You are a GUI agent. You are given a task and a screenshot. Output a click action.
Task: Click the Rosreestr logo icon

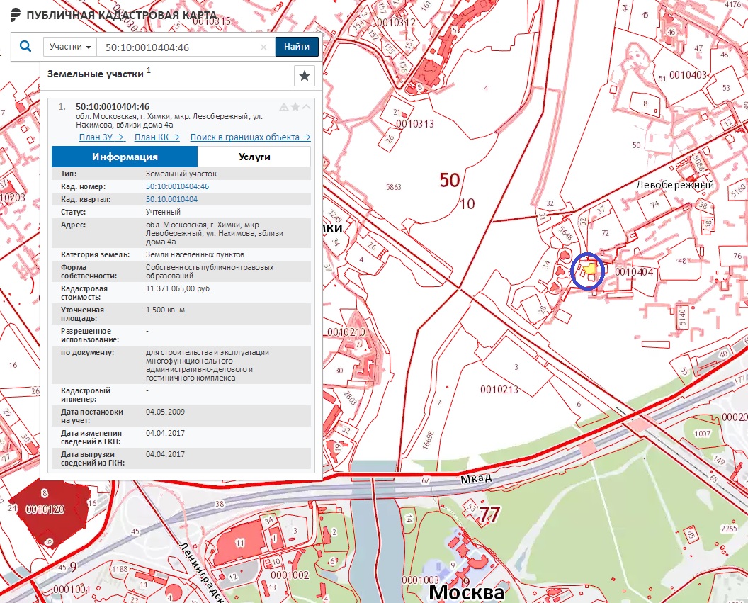click(x=15, y=15)
